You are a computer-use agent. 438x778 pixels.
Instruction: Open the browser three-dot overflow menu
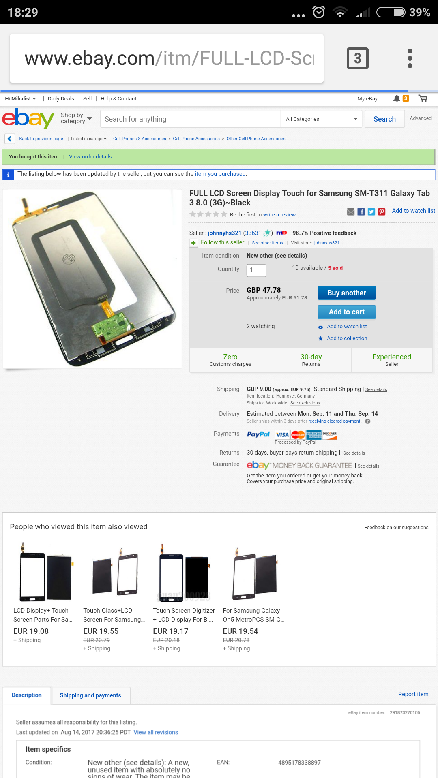pos(410,58)
